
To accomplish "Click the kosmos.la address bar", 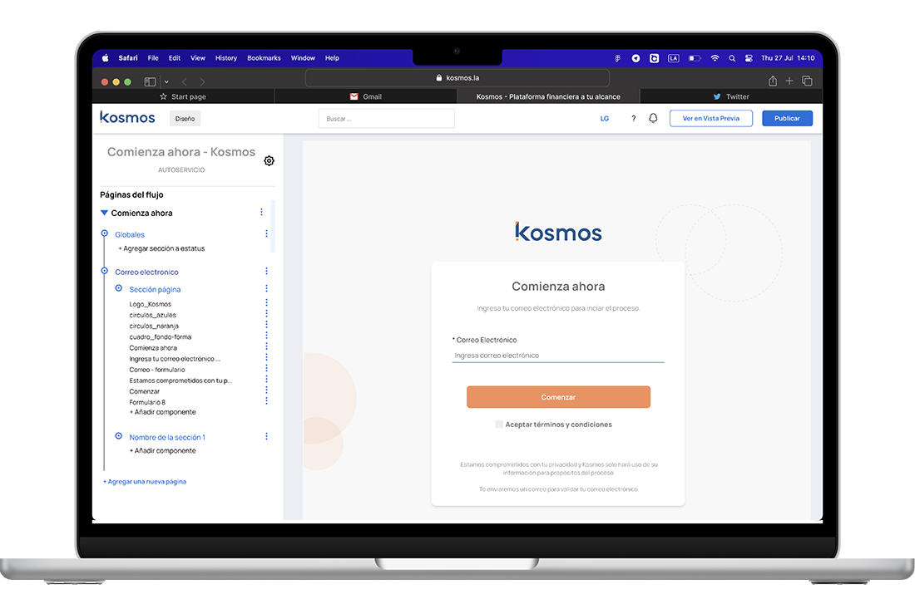I will [x=457, y=77].
